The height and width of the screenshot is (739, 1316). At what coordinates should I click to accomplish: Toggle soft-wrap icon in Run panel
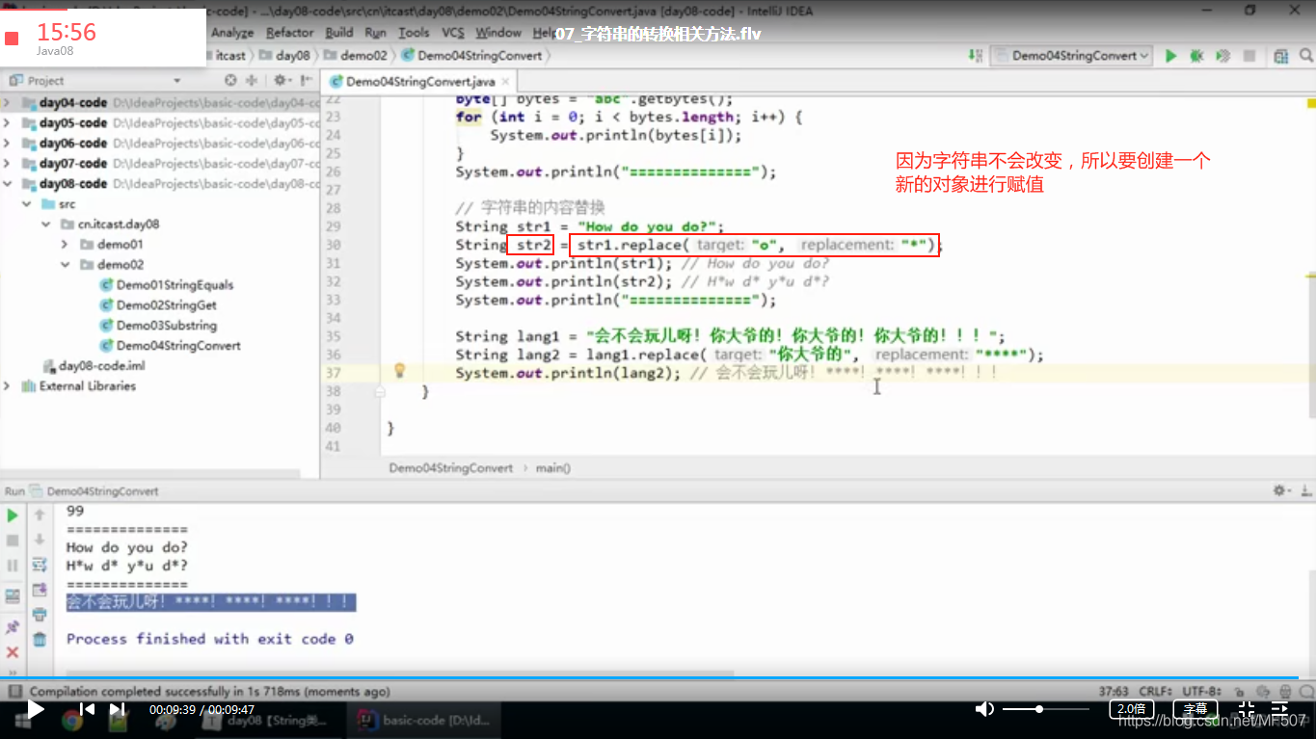coord(40,565)
